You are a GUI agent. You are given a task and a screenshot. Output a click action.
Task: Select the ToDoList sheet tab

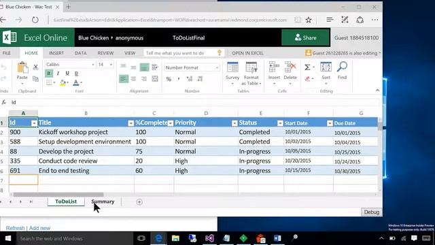pyautogui.click(x=66, y=201)
